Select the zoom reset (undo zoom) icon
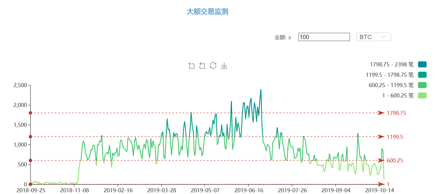The image size is (436, 194). pos(202,66)
